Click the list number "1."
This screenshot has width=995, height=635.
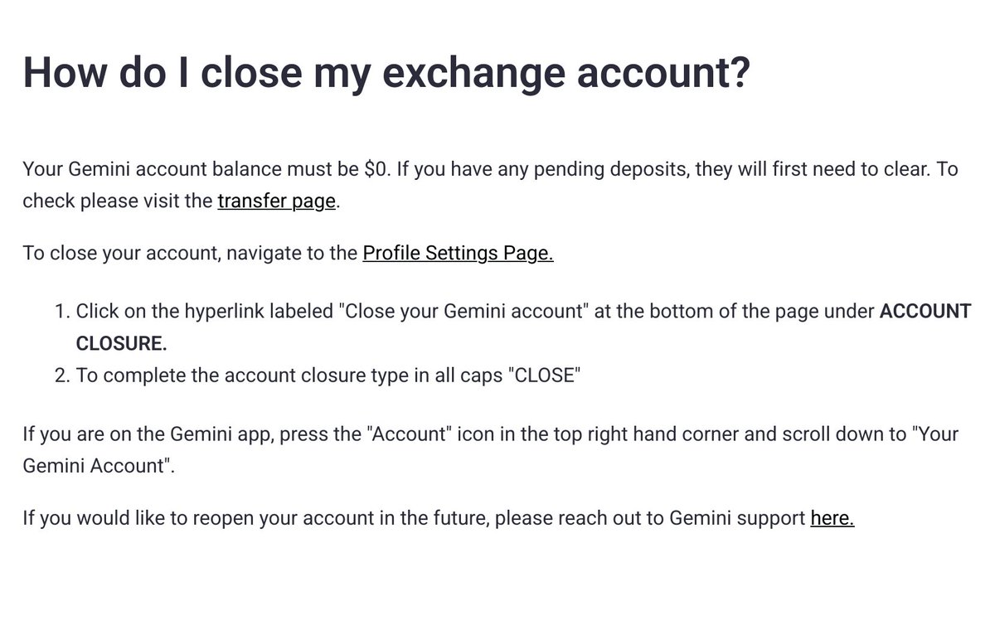[x=62, y=312]
